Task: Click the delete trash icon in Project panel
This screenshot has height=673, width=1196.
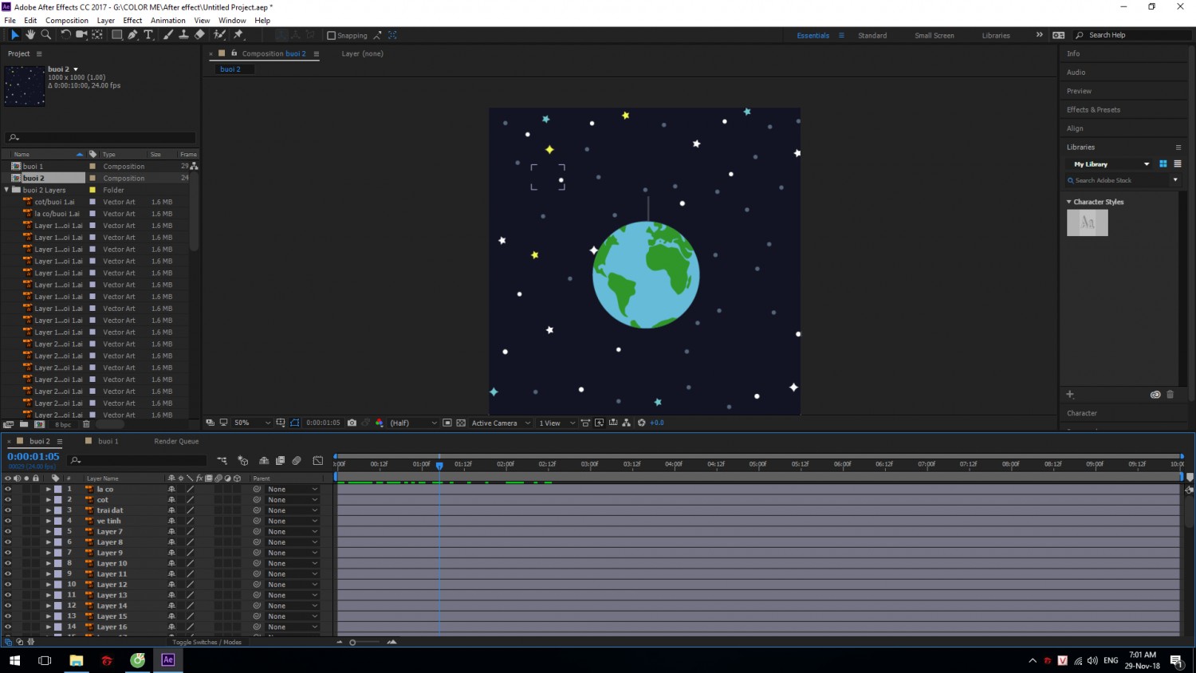Action: point(86,424)
